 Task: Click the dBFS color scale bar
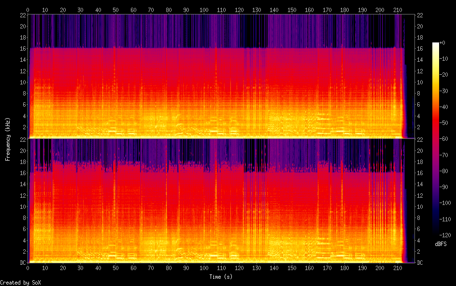point(436,139)
